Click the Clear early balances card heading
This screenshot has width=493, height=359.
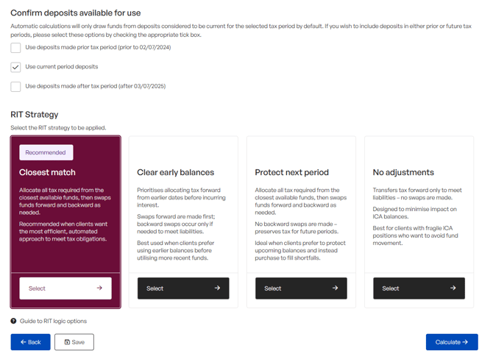coord(175,173)
